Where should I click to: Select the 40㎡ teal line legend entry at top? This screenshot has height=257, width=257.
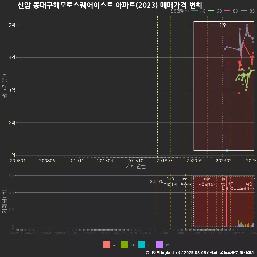198,11
